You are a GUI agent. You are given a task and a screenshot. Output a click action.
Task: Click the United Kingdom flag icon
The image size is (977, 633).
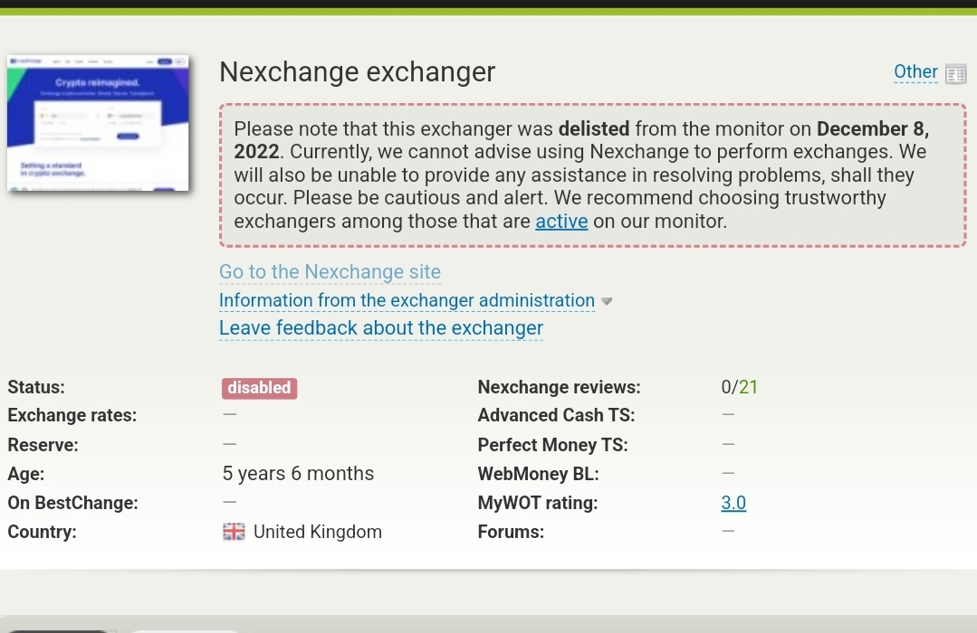234,532
